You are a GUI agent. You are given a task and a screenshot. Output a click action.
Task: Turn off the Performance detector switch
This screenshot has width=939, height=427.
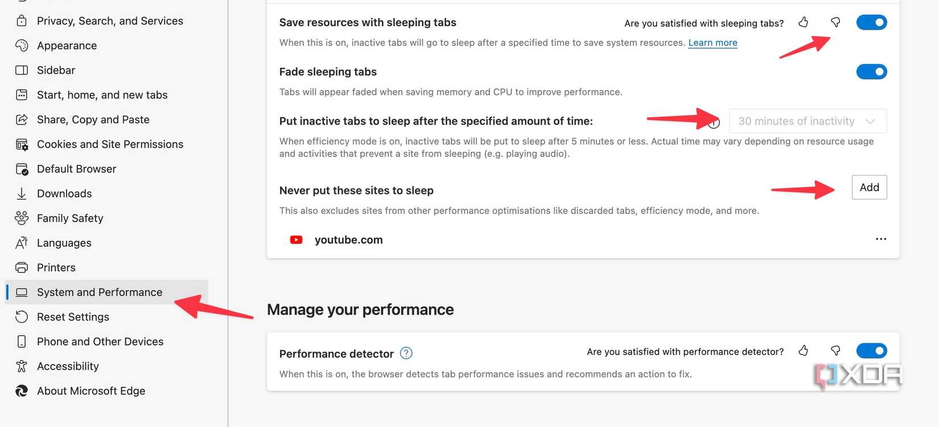pyautogui.click(x=871, y=351)
